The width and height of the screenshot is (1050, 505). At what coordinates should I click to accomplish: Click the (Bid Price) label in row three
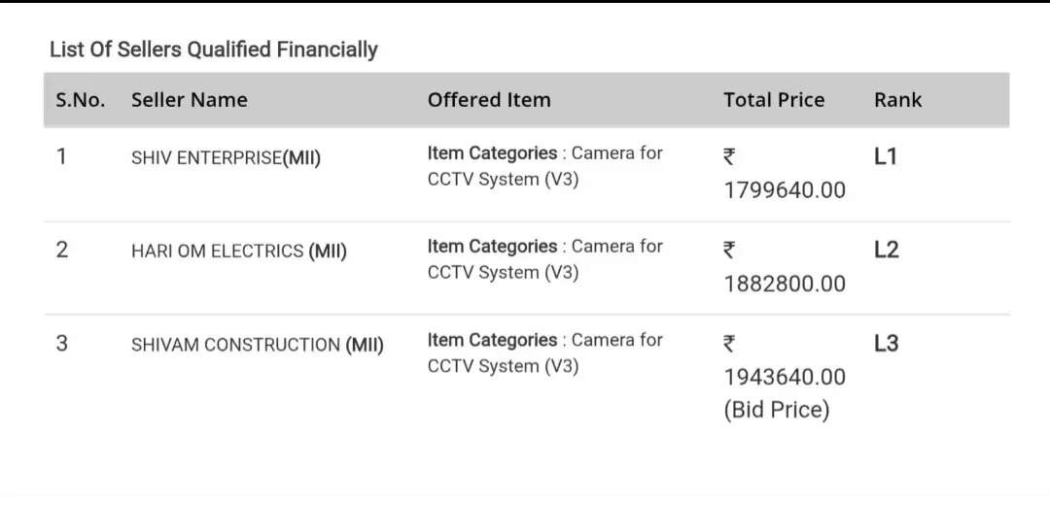click(x=777, y=410)
